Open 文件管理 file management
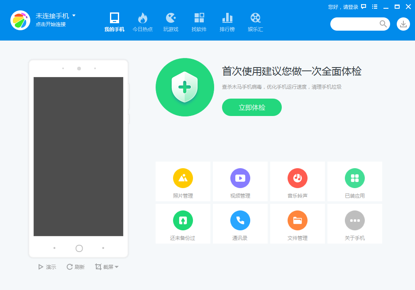The image size is (415, 290). (x=298, y=224)
